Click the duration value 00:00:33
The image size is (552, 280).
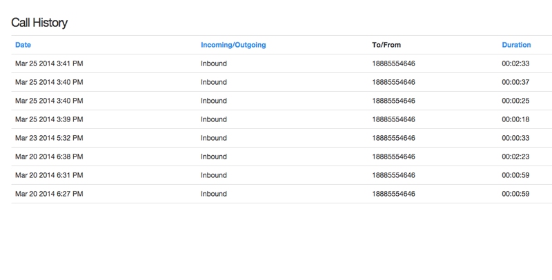tap(515, 138)
